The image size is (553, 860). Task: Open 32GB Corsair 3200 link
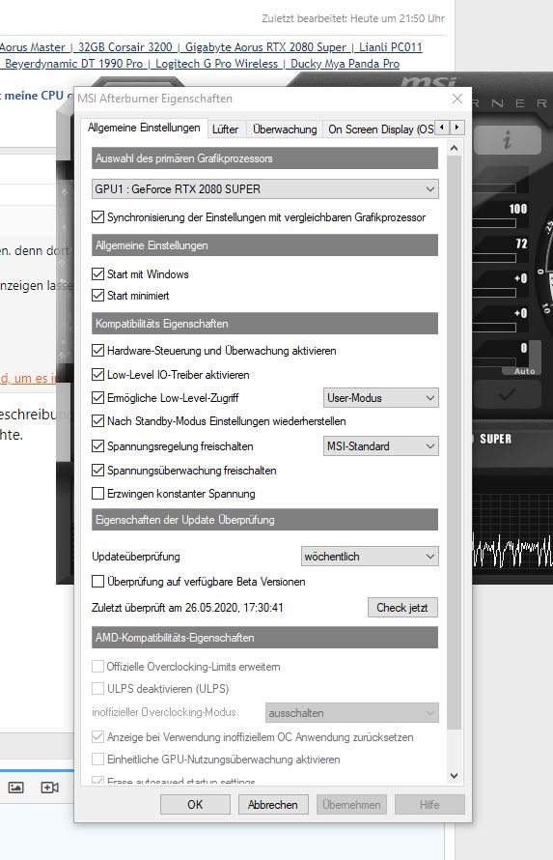coord(124,47)
